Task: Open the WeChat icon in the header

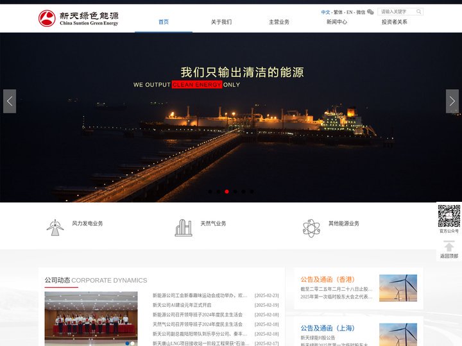Action: pyautogui.click(x=370, y=12)
